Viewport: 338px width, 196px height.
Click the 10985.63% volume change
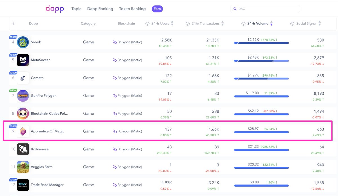coord(268,147)
